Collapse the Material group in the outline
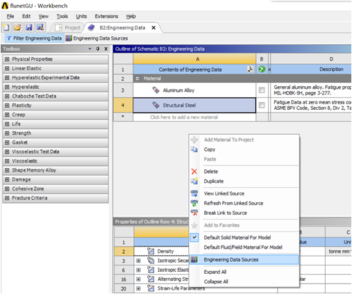352x294 pixels. [x=137, y=79]
